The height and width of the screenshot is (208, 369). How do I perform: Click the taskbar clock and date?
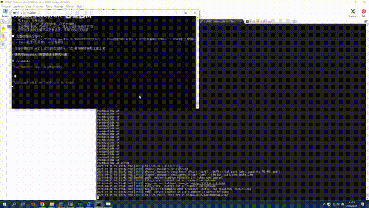point(352,204)
